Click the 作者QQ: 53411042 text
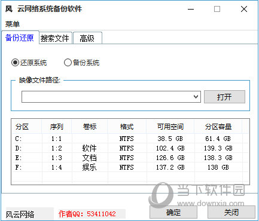259x221 pixels. pos(87,214)
